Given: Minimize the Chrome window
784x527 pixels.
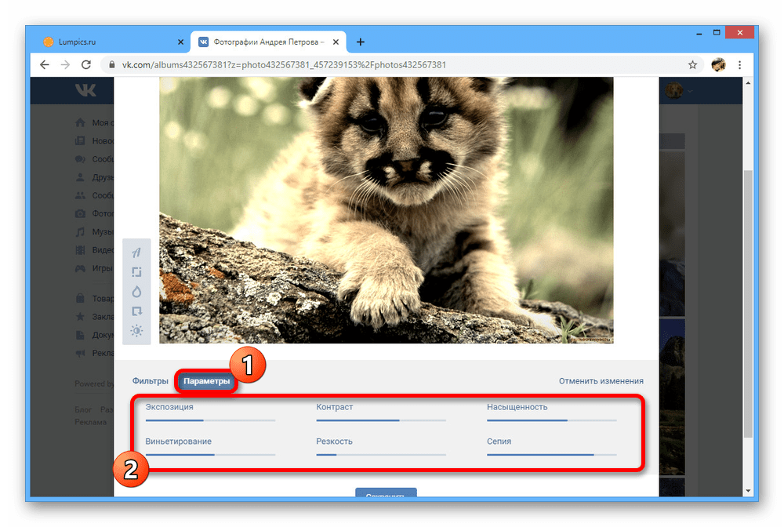Looking at the screenshot, I should pos(699,33).
